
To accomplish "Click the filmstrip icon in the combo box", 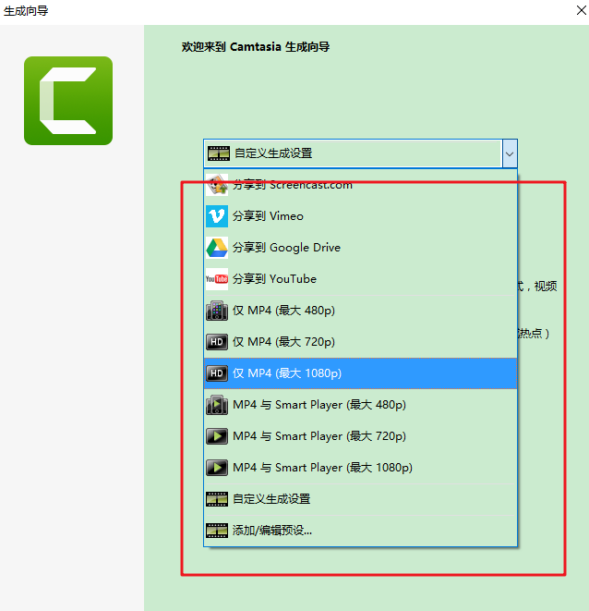I will [219, 153].
